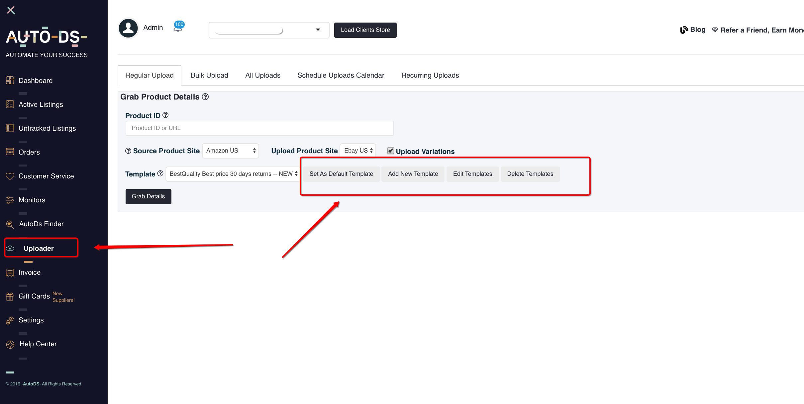Click the Monitors sliders icon

pos(10,200)
